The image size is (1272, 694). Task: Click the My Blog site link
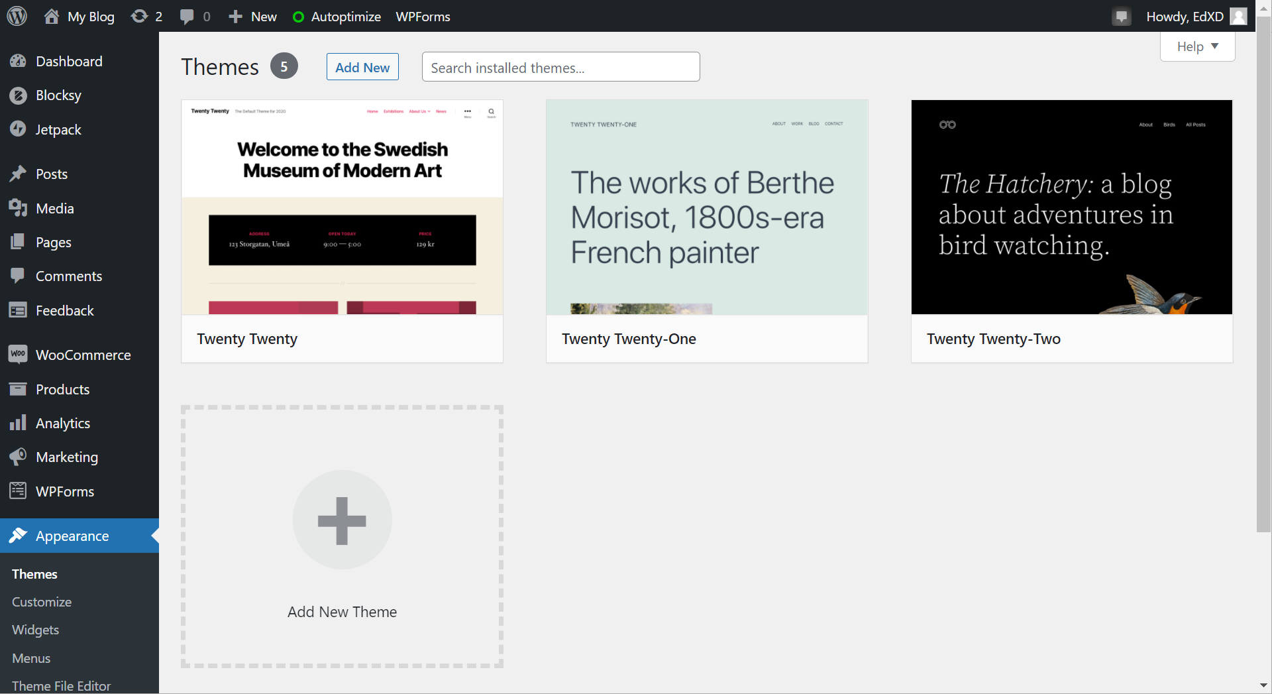pyautogui.click(x=91, y=17)
